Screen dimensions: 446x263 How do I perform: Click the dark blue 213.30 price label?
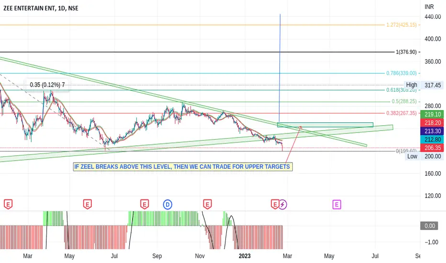pos(432,131)
